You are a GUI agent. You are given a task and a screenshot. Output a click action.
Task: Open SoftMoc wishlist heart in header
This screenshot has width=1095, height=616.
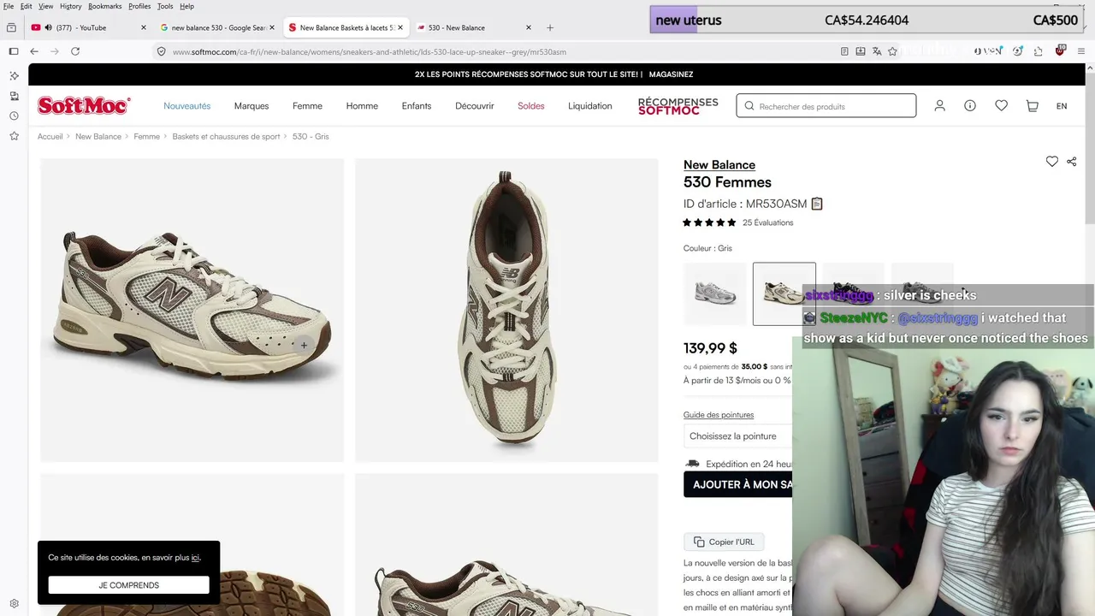[x=1001, y=106]
